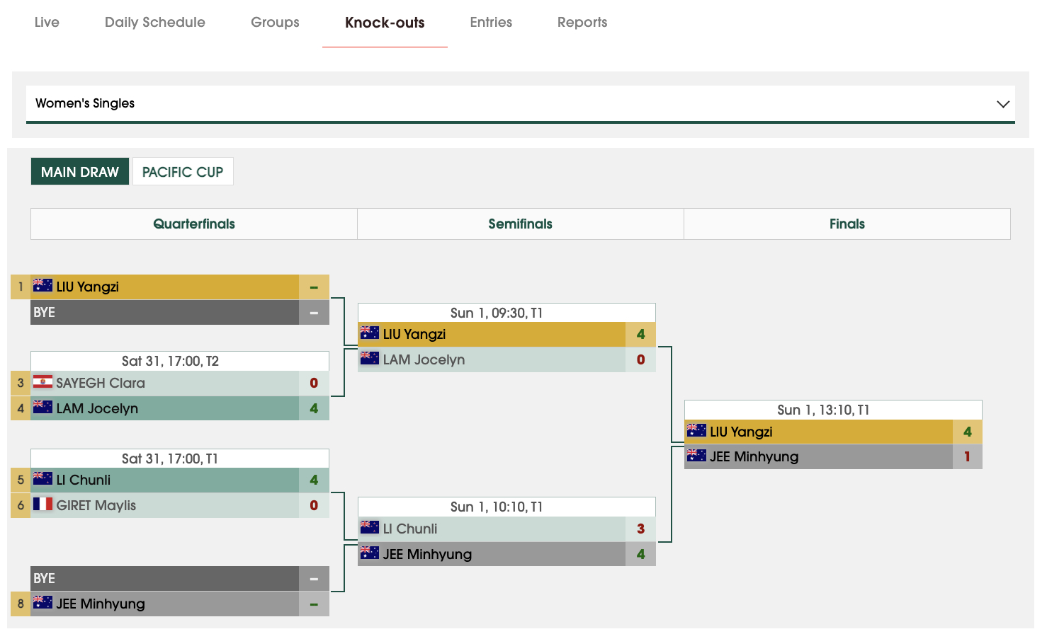Click the French flag beside GIRET Maylis
The width and height of the screenshot is (1047, 634).
pos(43,505)
